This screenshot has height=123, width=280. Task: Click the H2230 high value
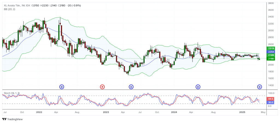44,5
